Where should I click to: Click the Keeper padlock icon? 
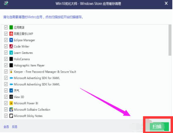tap(11, 71)
